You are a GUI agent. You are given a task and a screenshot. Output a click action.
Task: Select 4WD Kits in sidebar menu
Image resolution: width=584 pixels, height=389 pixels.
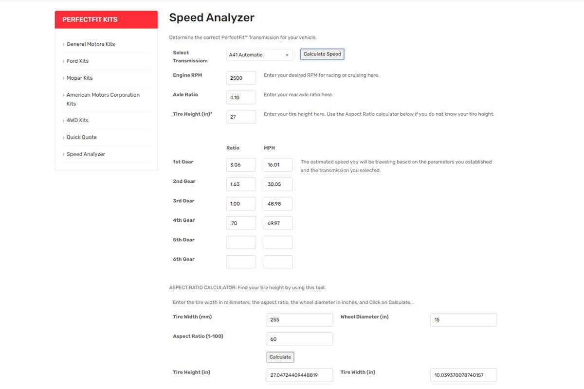coord(77,121)
